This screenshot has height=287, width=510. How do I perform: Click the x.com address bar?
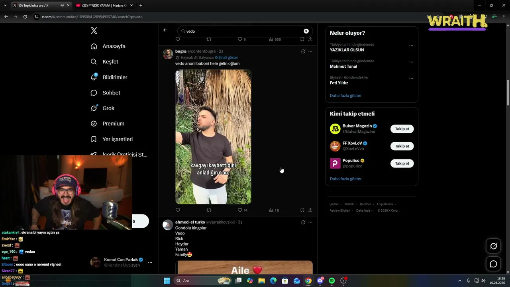pos(229,17)
